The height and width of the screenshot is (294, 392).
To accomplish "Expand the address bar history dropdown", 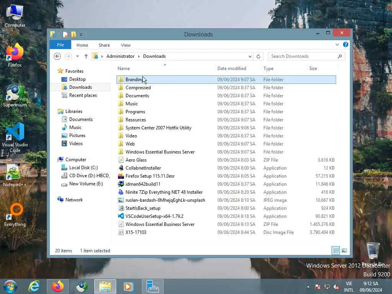I will pyautogui.click(x=250, y=57).
